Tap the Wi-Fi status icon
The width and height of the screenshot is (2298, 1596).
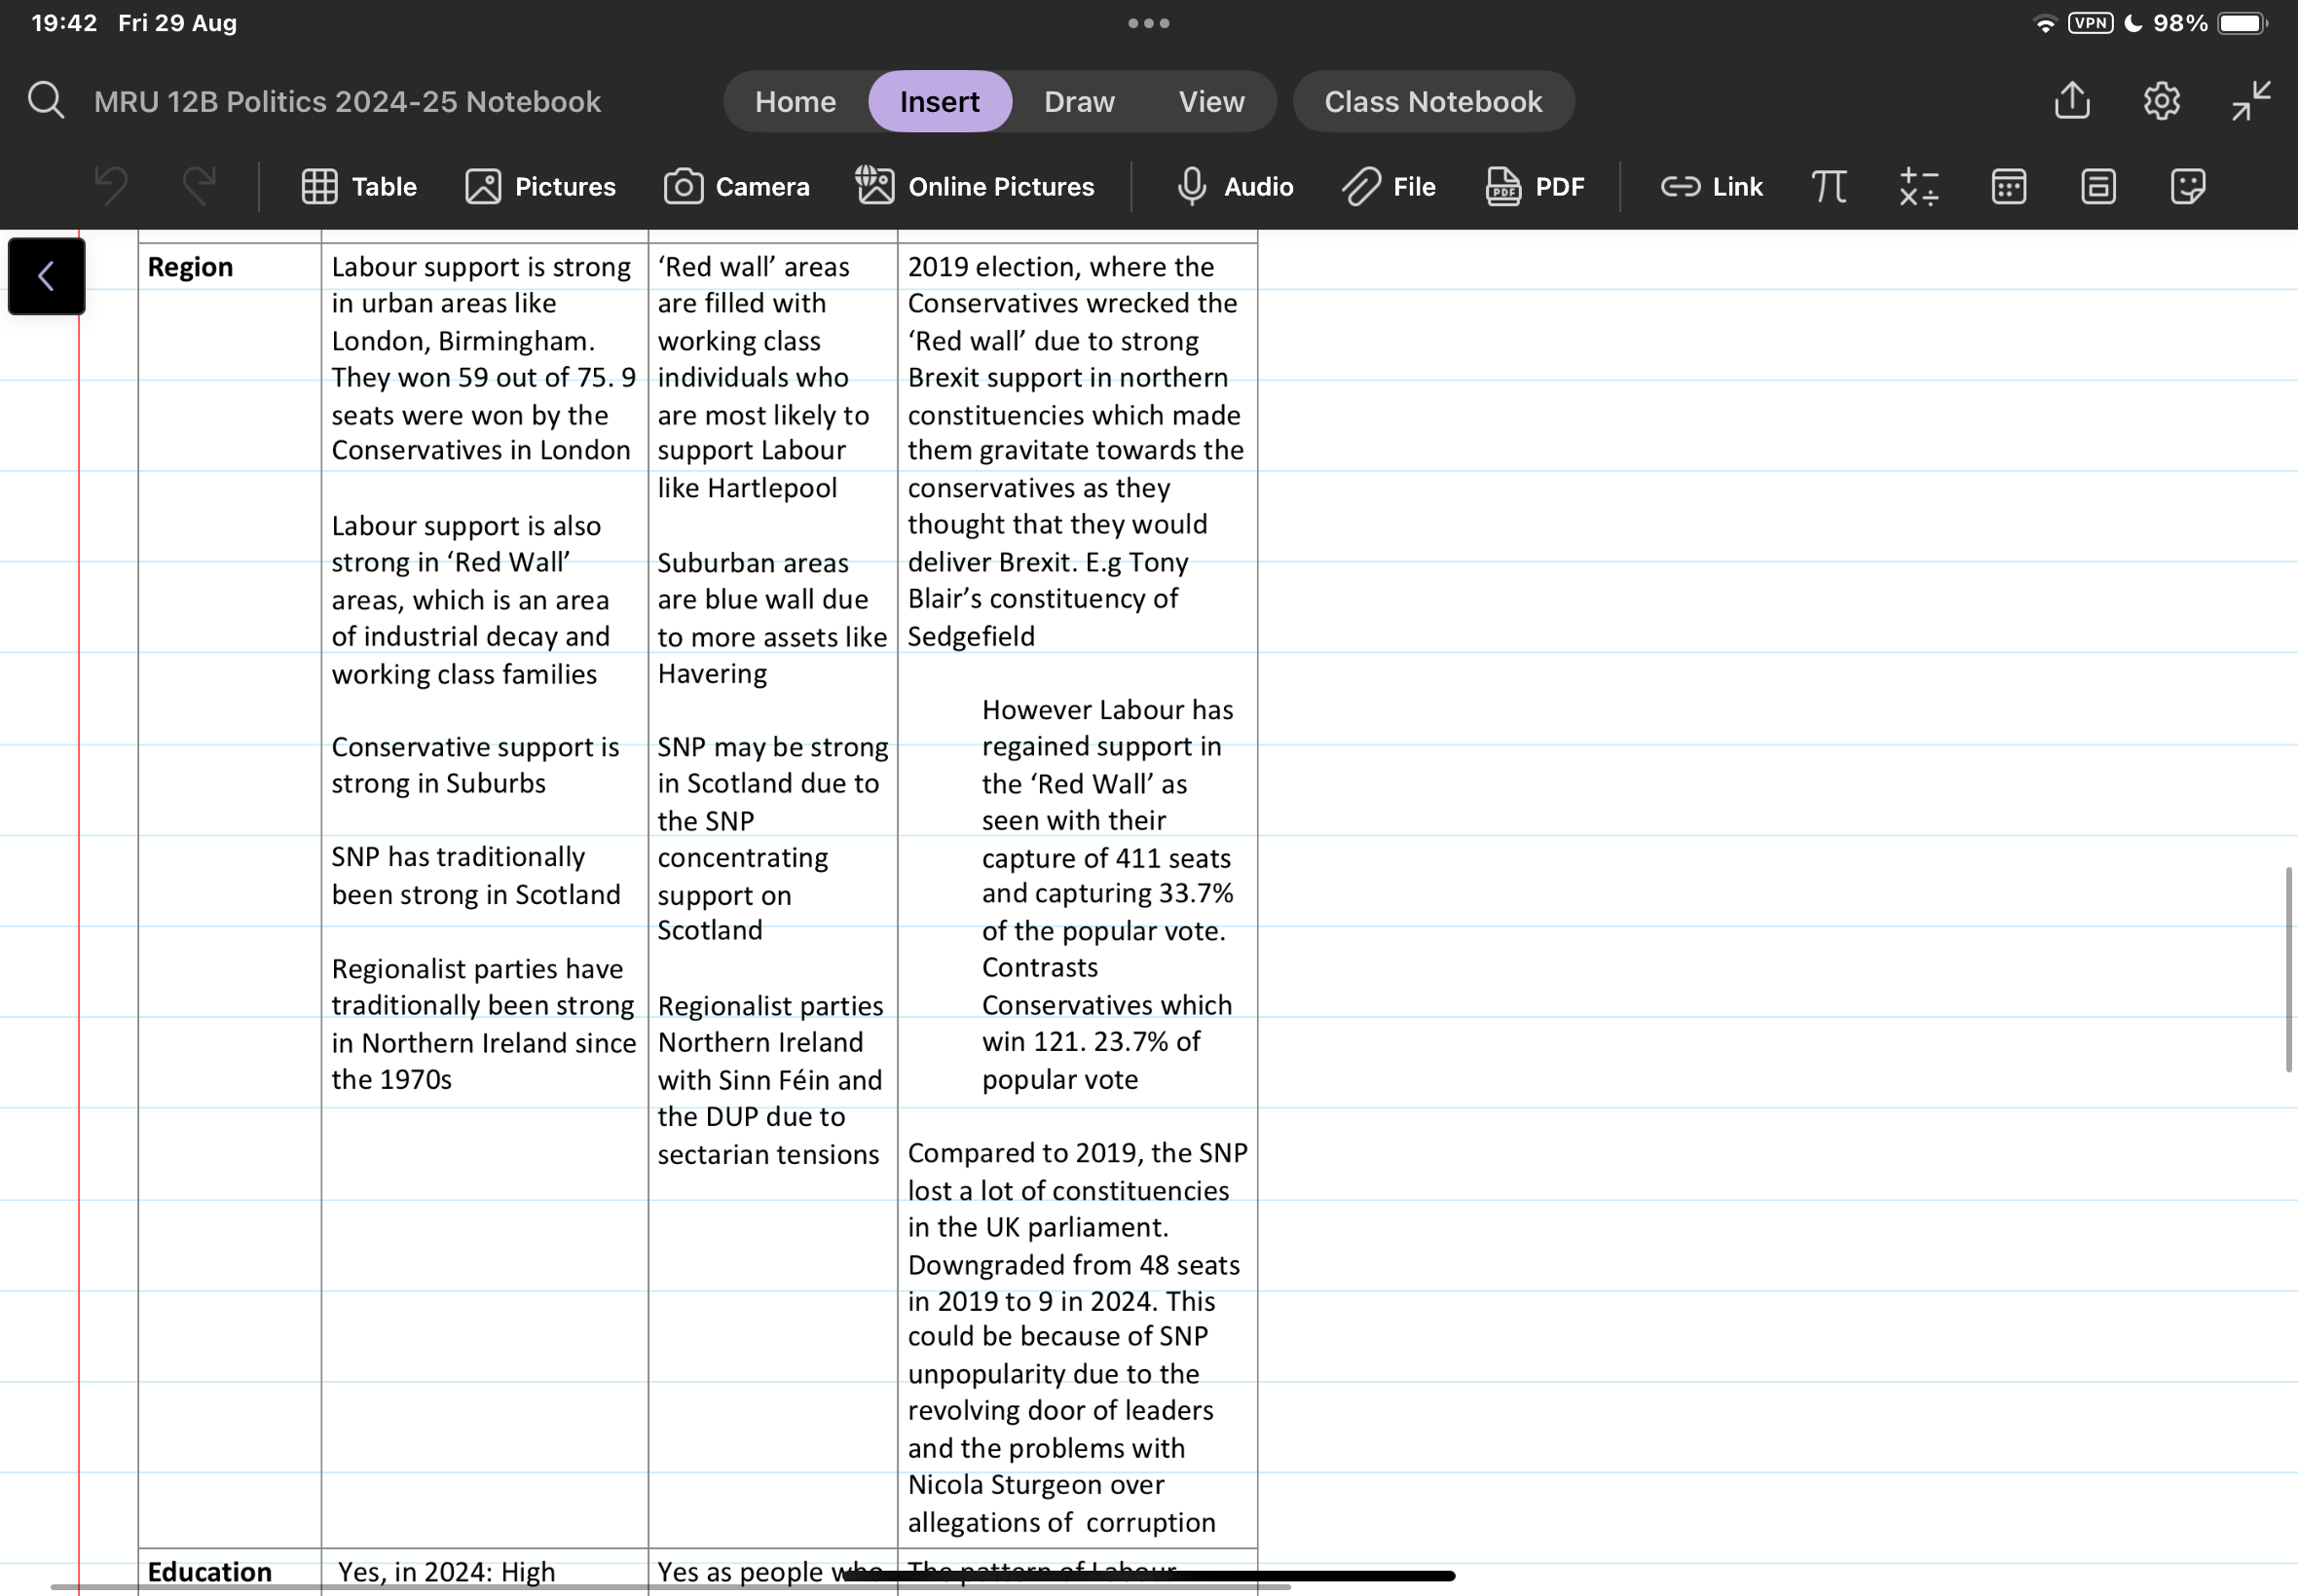tap(2045, 23)
